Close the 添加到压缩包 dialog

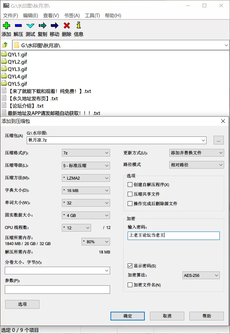(223, 121)
